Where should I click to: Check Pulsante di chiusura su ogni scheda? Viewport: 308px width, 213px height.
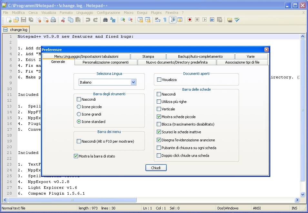pos(159,148)
